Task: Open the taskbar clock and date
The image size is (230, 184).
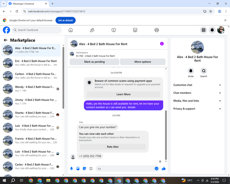Action: coord(214,180)
